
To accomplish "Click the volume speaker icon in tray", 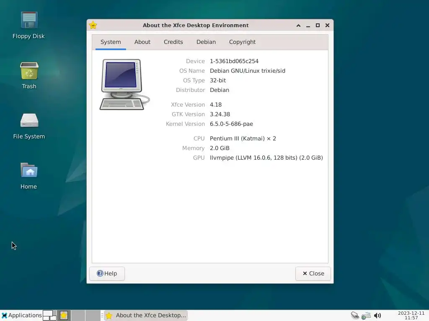I will [x=377, y=316].
